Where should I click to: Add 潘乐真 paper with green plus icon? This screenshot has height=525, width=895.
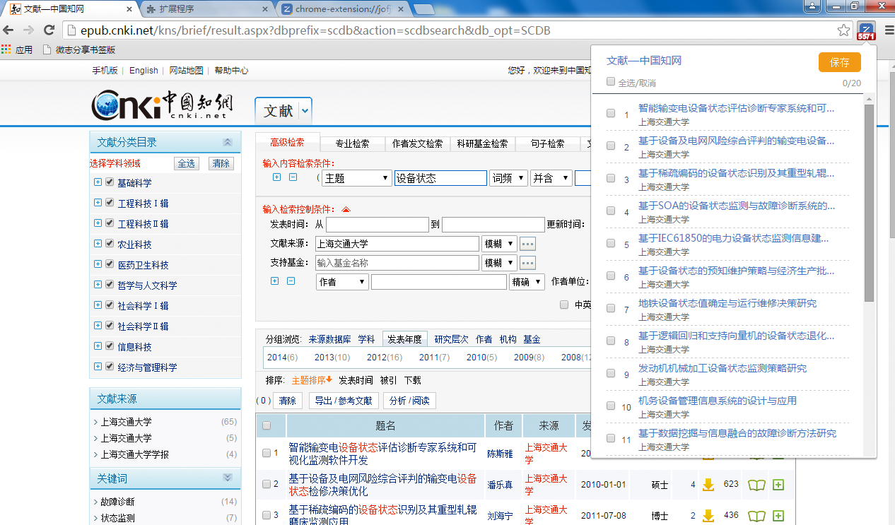(x=778, y=485)
